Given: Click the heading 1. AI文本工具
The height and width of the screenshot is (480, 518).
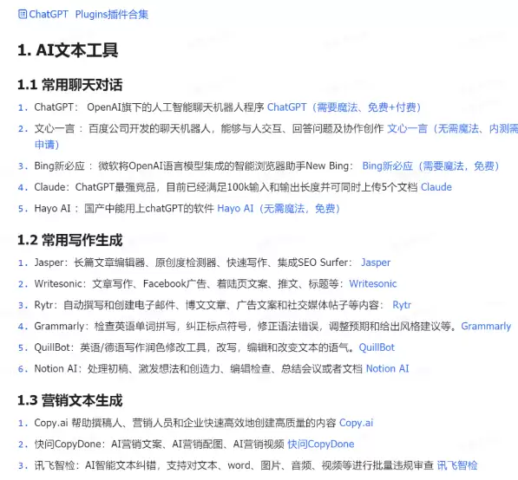Looking at the screenshot, I should pyautogui.click(x=68, y=50).
